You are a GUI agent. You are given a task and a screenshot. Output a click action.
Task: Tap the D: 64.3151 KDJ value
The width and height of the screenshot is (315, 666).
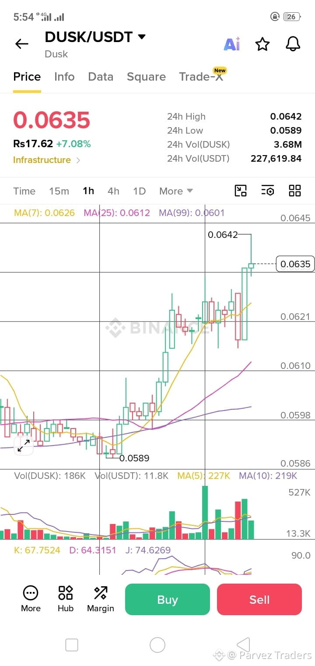click(x=93, y=550)
